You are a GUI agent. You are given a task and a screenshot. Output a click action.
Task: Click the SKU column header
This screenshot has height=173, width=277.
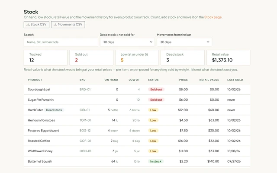click(83, 80)
